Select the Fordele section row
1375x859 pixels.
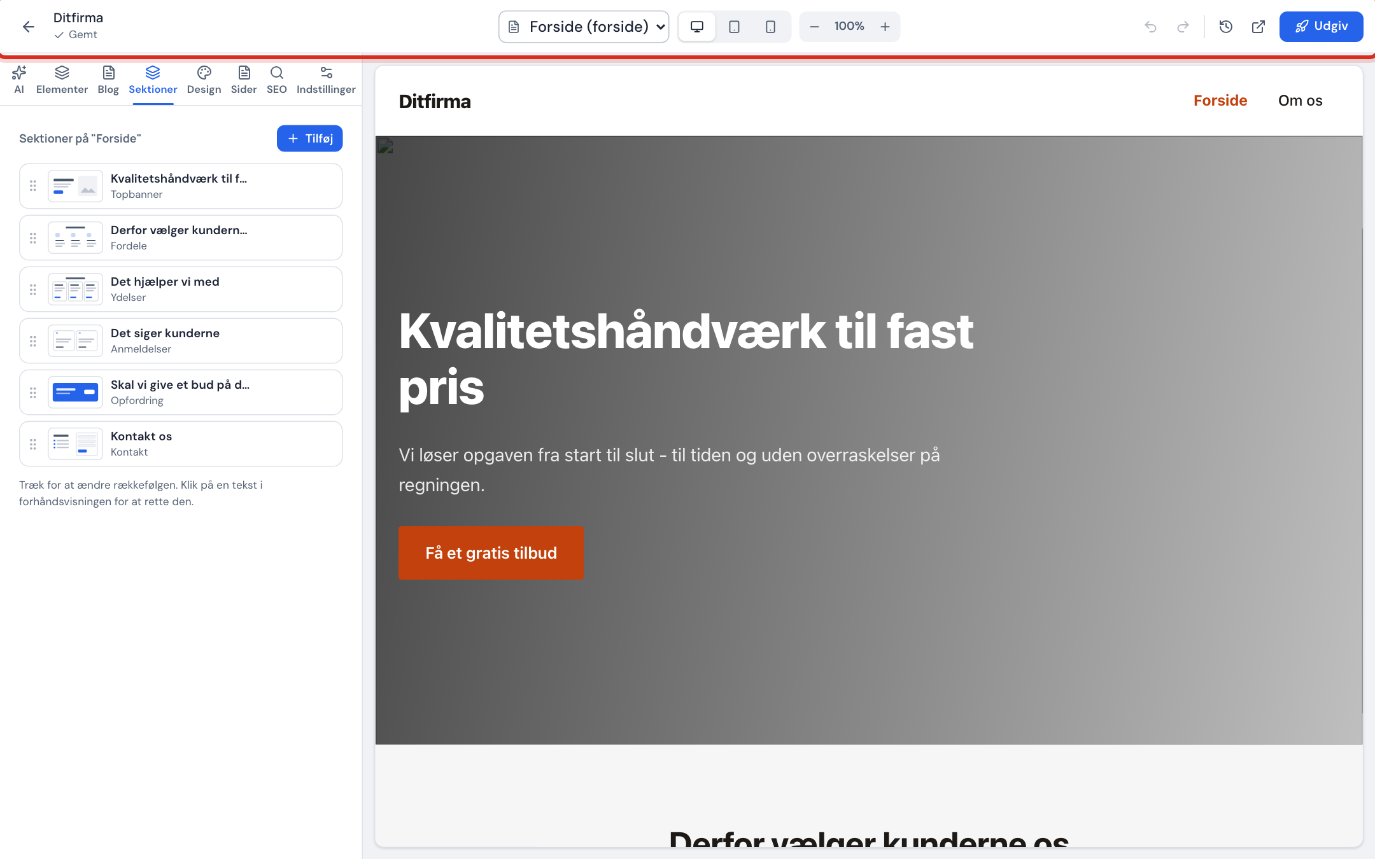[x=181, y=237]
